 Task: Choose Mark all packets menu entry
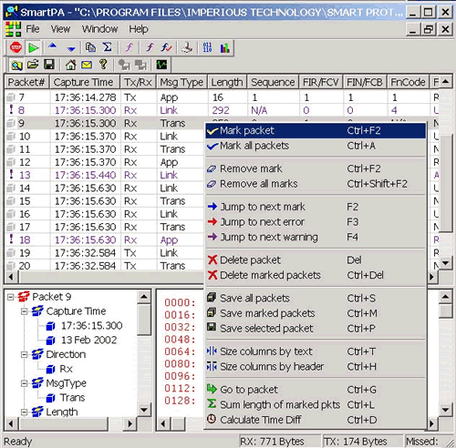click(x=316, y=146)
